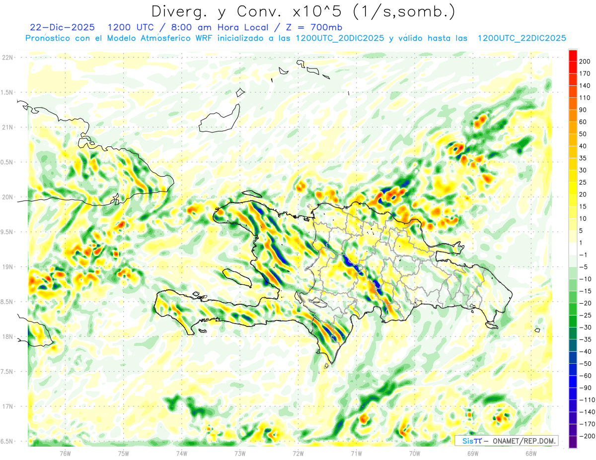
Task: Click the '73W' longitude label
Action: click(x=240, y=453)
